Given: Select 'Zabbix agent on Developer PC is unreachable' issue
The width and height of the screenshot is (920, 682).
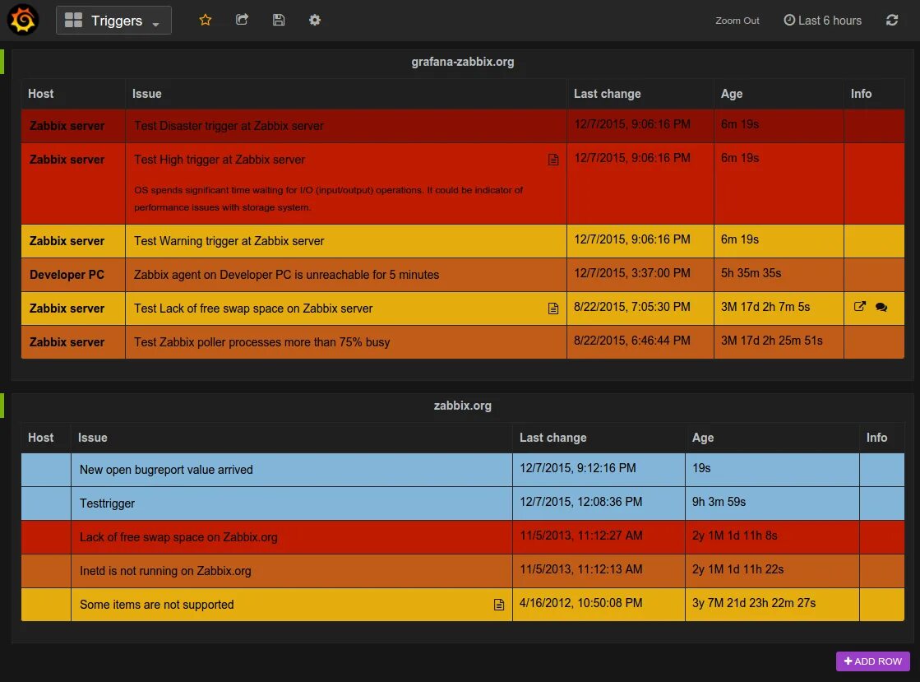Looking at the screenshot, I should 286,275.
